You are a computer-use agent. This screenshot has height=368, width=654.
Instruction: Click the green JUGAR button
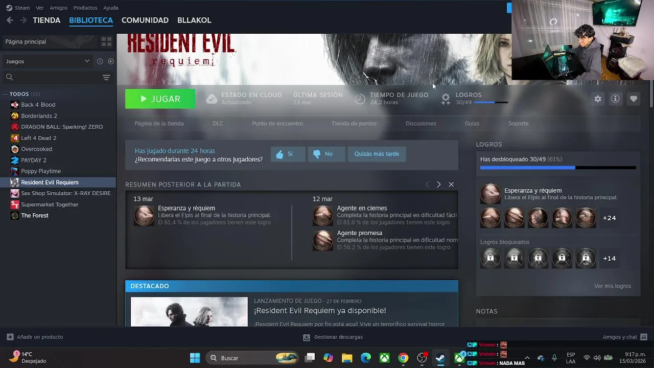160,99
